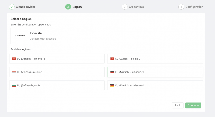Pick the EU (Frankfurt) de-fra-1 region
Image resolution: width=215 pixels, height=117 pixels.
[155, 85]
